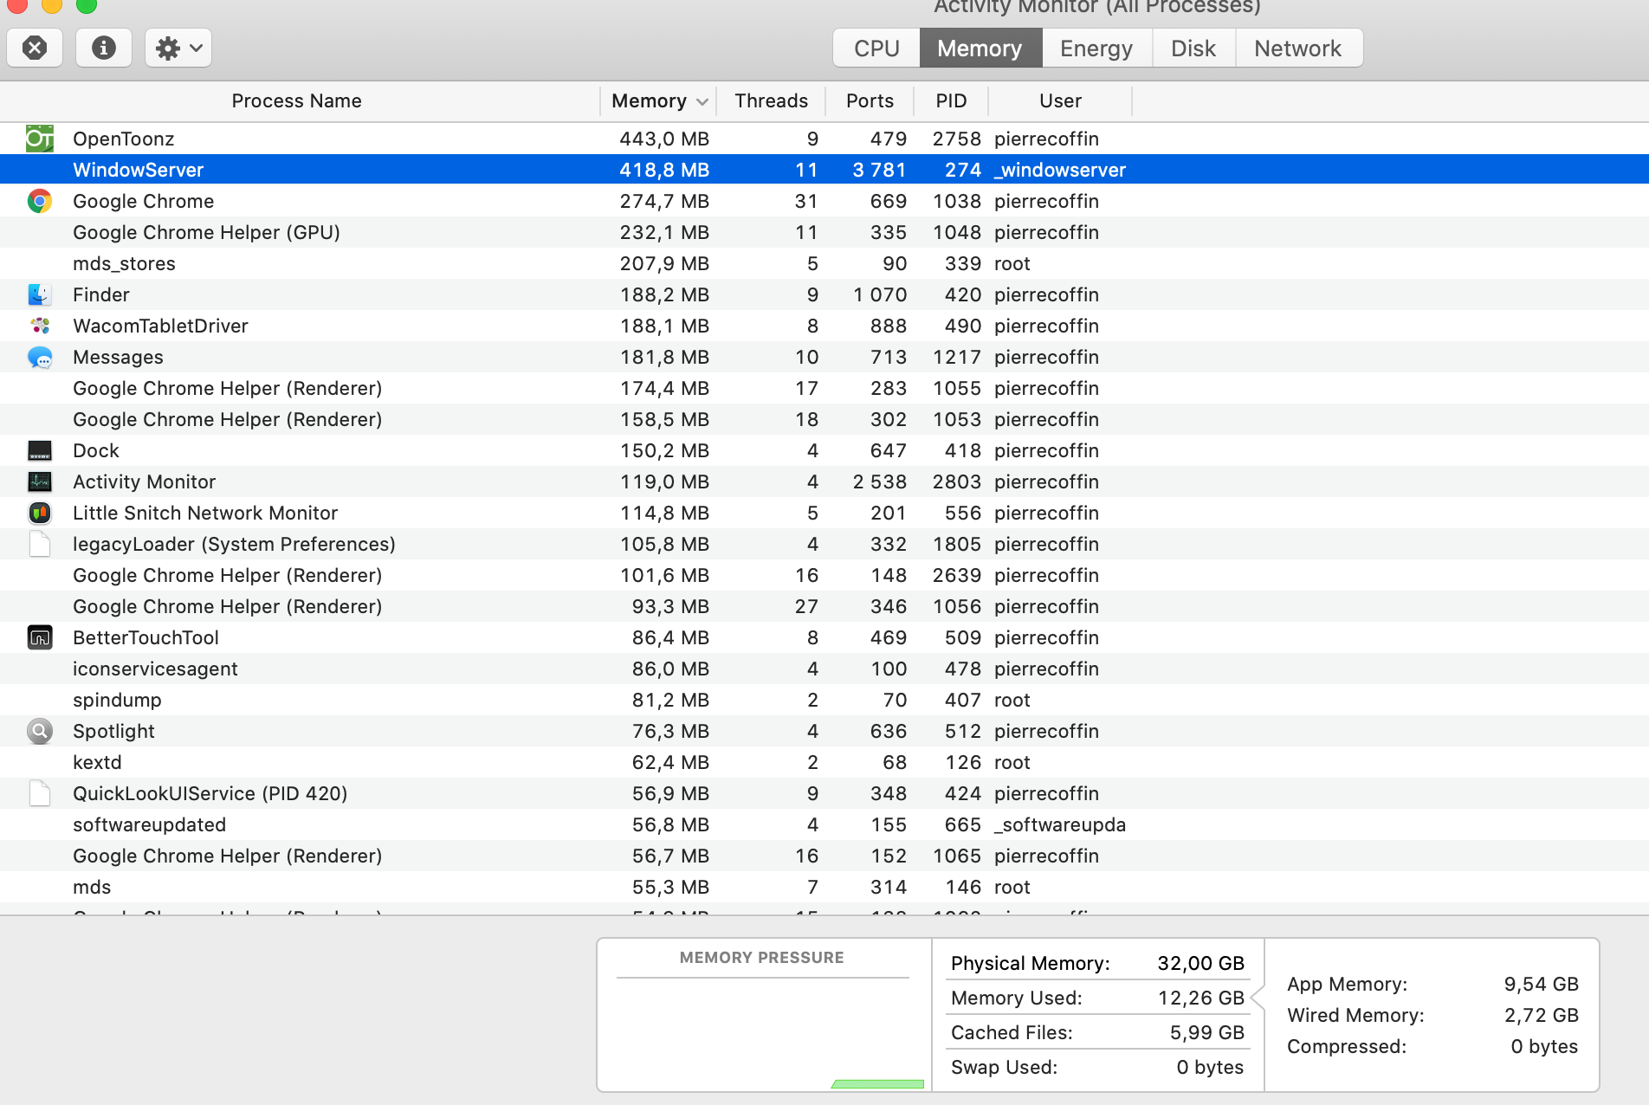Select the iconservicesagent process name
The height and width of the screenshot is (1105, 1649).
tap(155, 669)
